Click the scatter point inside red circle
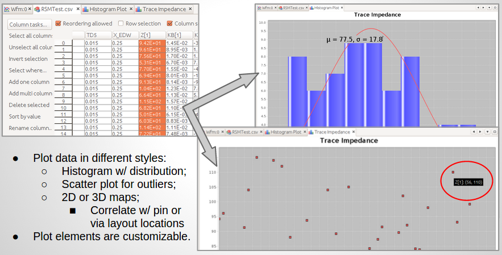Image resolution: width=502 pixels, height=255 pixels. pos(453,172)
